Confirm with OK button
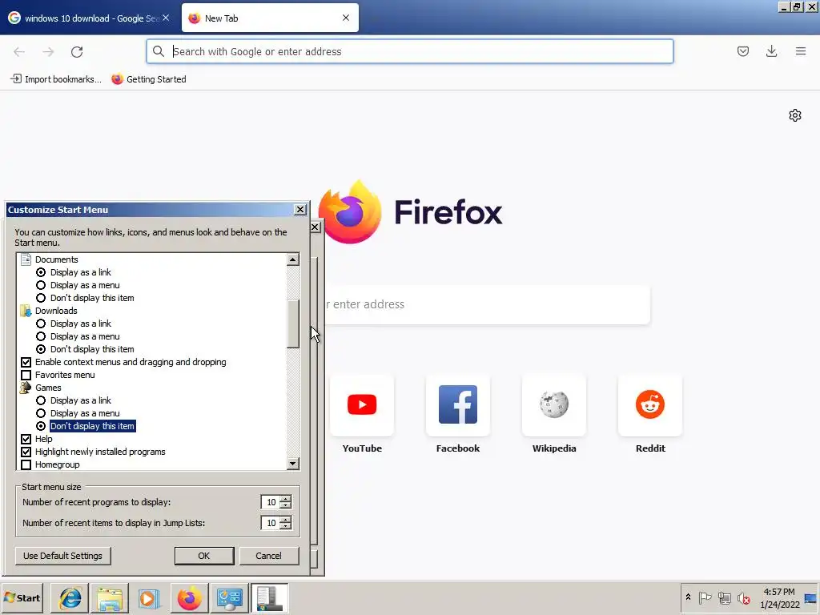This screenshot has height=615, width=820. (x=204, y=556)
